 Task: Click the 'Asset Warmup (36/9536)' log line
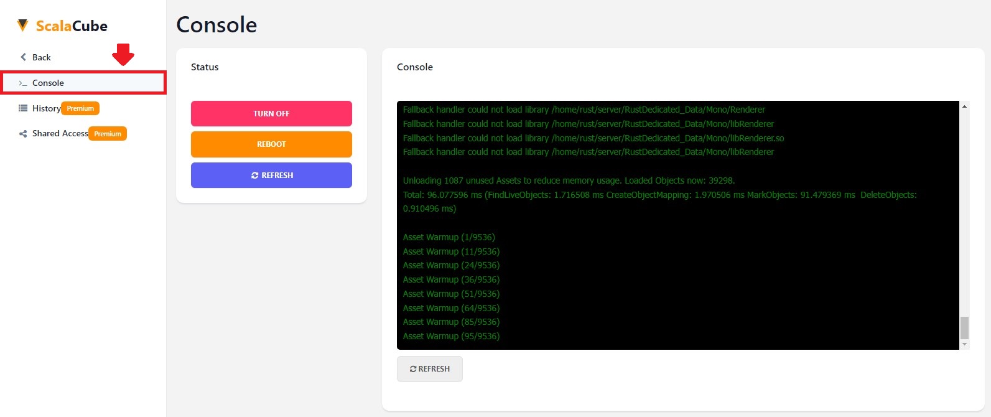click(451, 279)
